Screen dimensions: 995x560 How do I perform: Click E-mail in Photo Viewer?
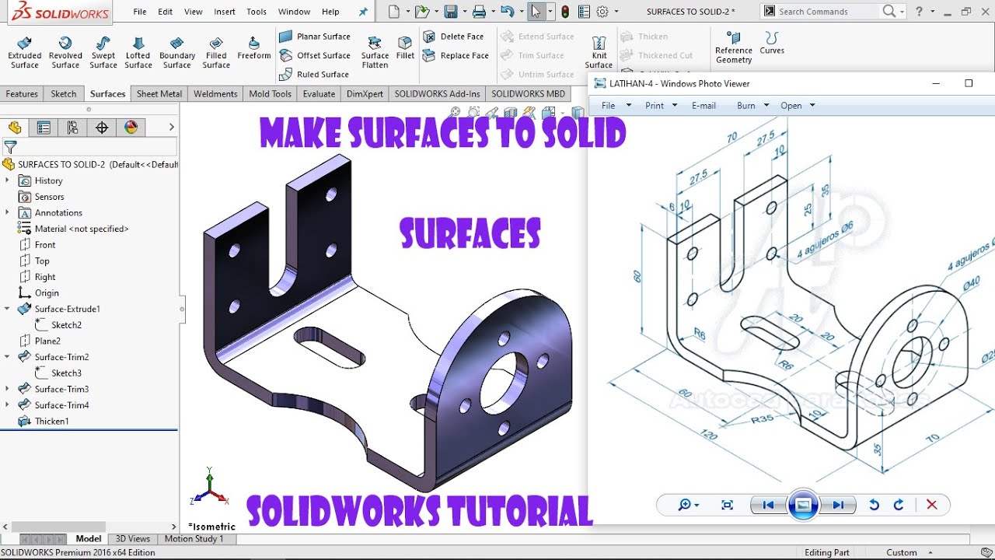coord(703,106)
